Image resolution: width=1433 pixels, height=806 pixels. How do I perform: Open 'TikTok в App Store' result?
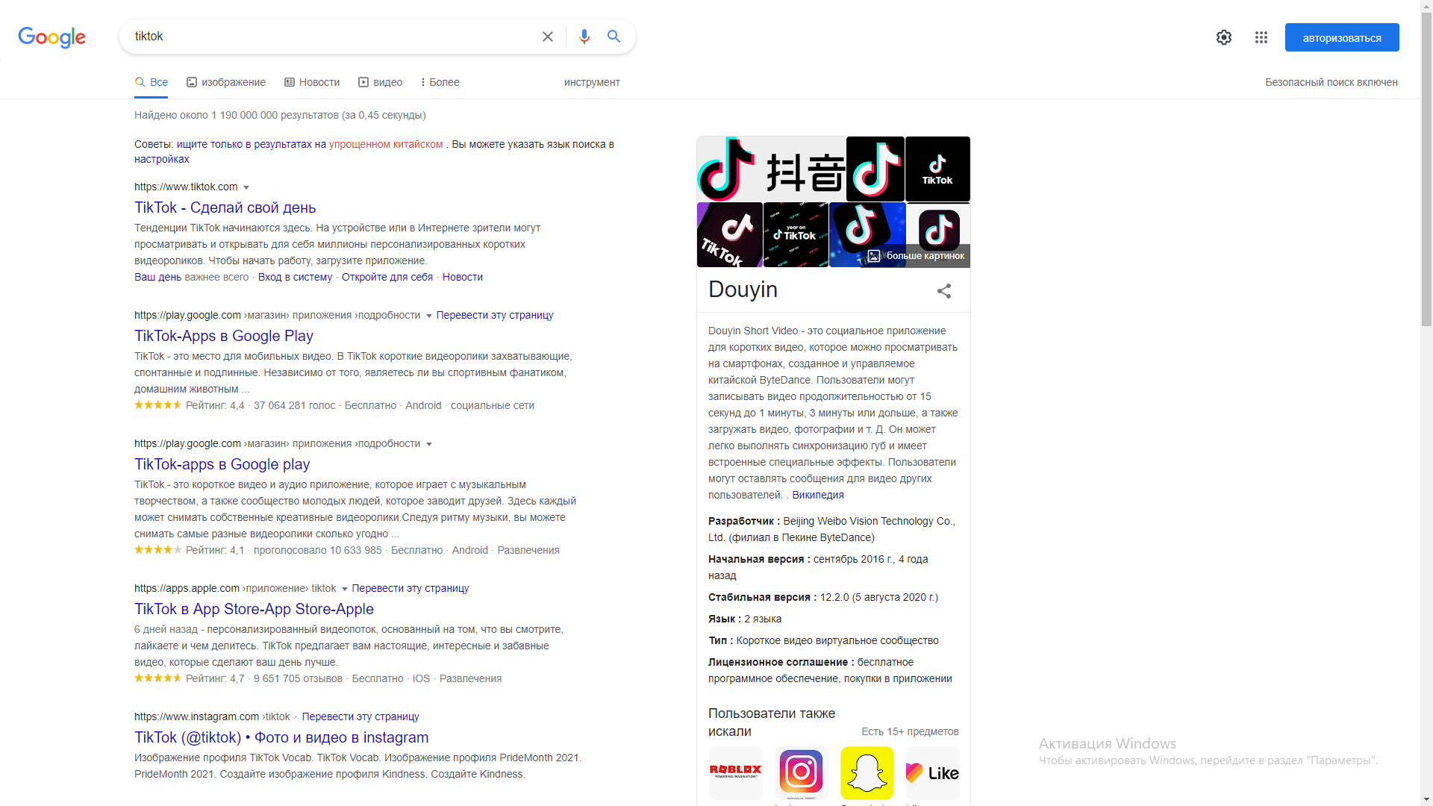click(254, 609)
